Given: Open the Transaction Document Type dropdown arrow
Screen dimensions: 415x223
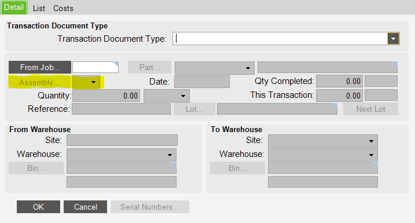Looking at the screenshot, I should click(394, 39).
